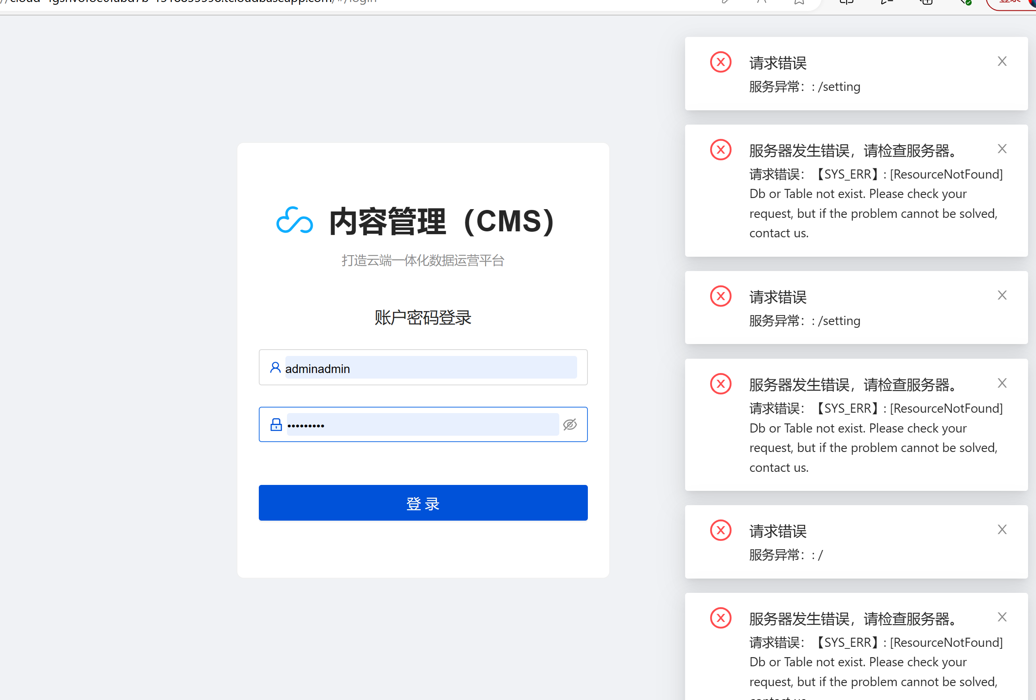Close the second 请求错误 /setting notification

1002,295
